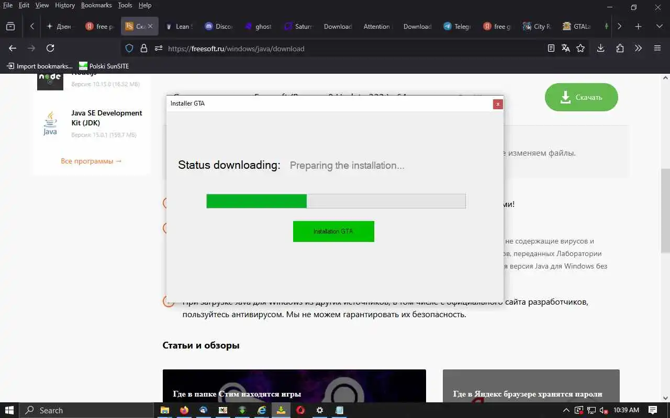Screen dimensions: 670x418
Task: Show hidden system tray icons
Action: (566, 410)
